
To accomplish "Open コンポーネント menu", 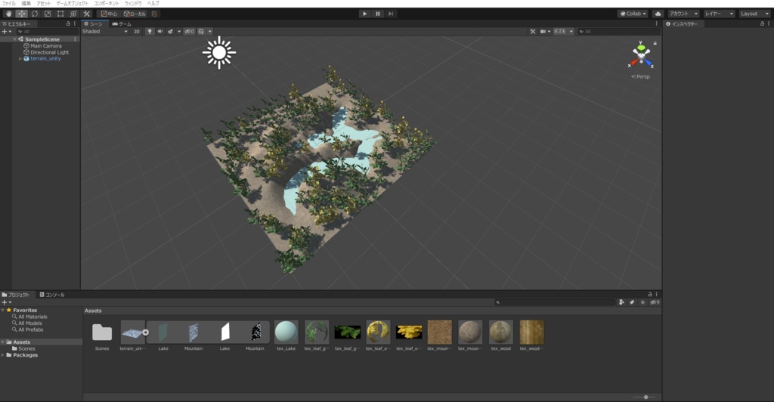I will coord(107,4).
